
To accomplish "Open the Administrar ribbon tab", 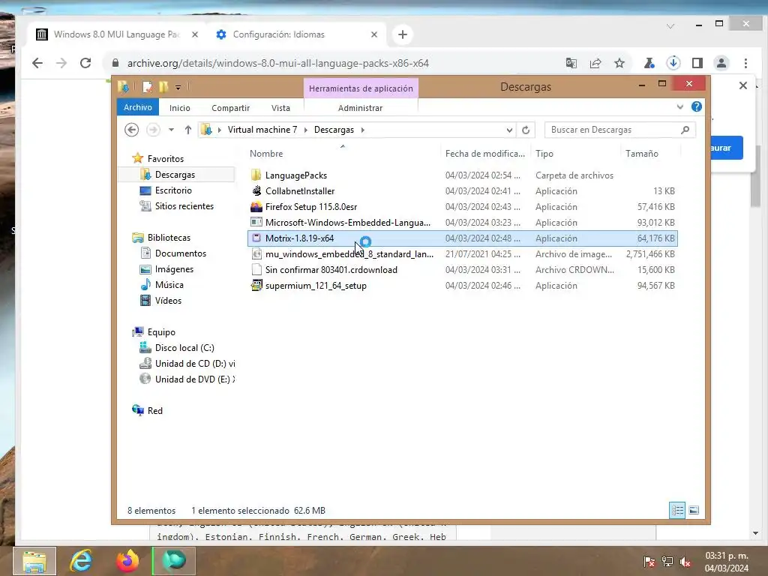I will 361,108.
